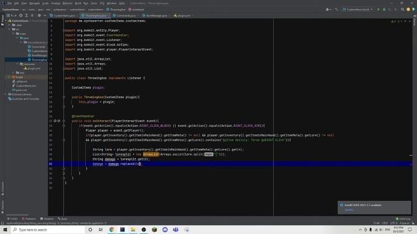Open the TODO tool window tab

point(12,219)
